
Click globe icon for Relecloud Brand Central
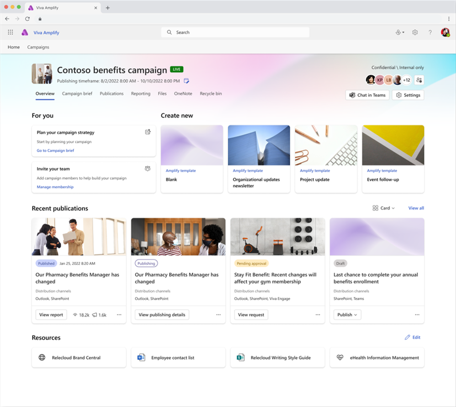tap(42, 357)
